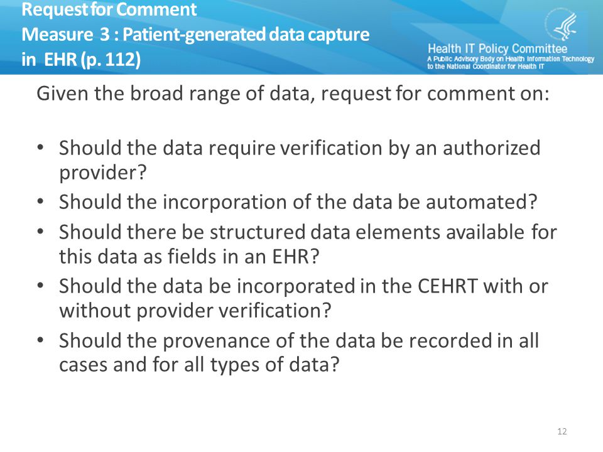Click the Health IT Policy Committee title
Screen dimensions: 603x452
click(497, 49)
